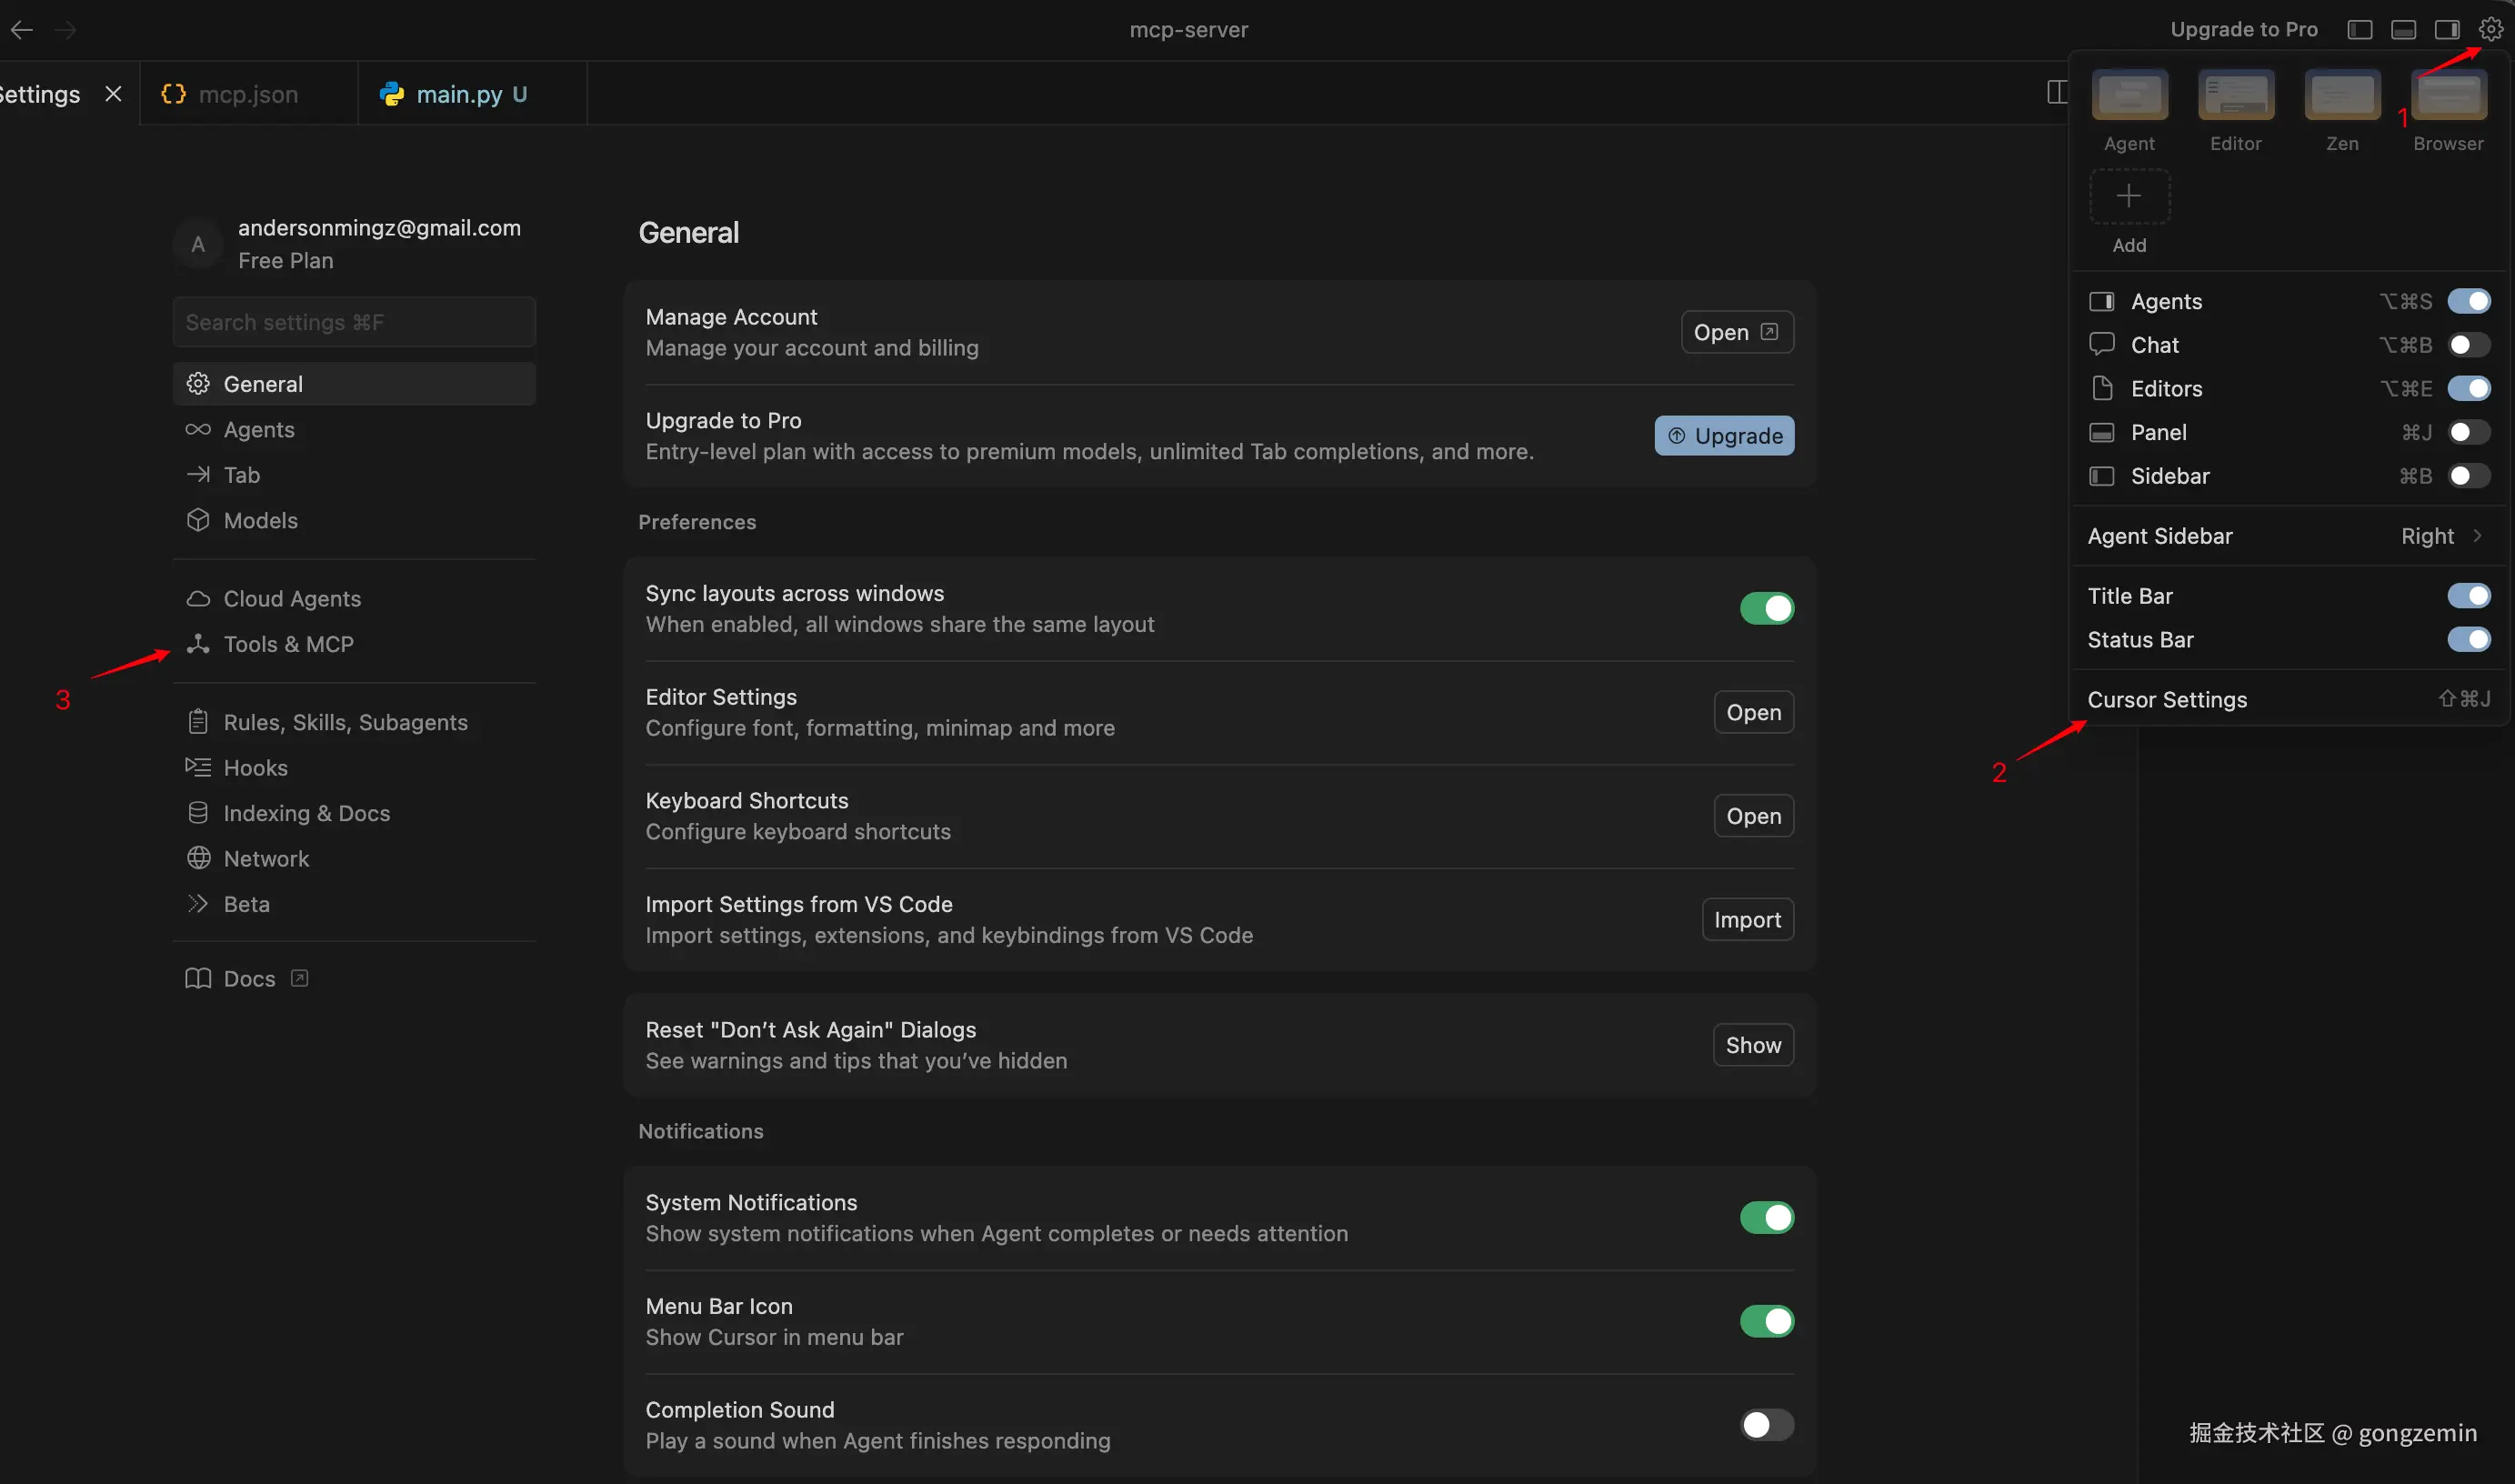This screenshot has height=1484, width=2515.
Task: Open Rules, Skills, Subagents section
Action: click(355, 722)
